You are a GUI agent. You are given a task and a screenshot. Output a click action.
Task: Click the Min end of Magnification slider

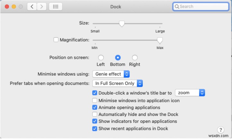(95, 48)
